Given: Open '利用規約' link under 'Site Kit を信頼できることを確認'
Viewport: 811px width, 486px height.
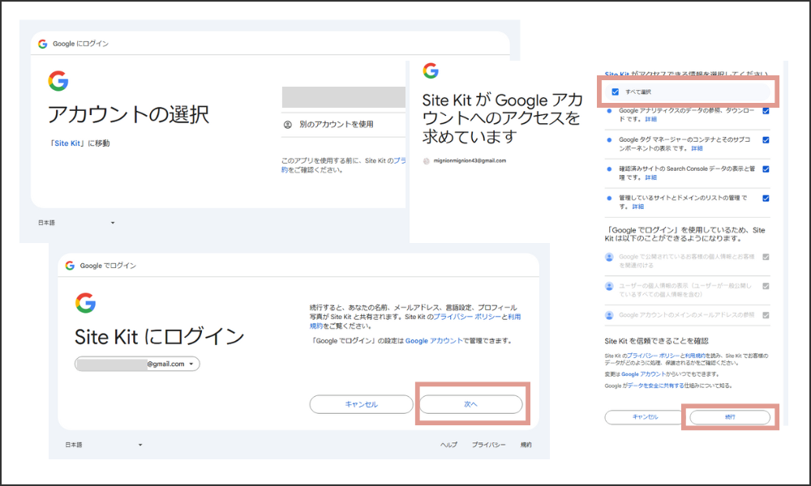Looking at the screenshot, I should click(695, 356).
